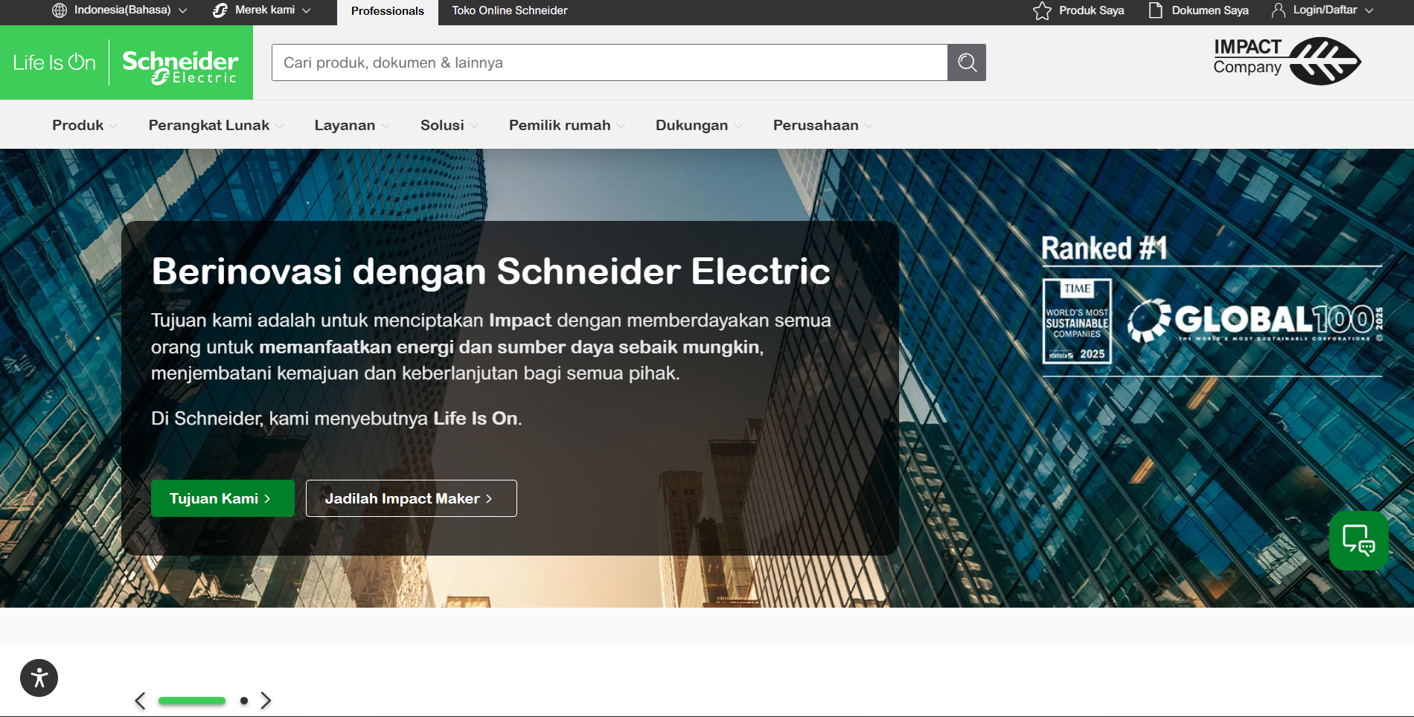The image size is (1414, 717).
Task: Click the Dokumen Saya document icon
Action: tap(1155, 10)
